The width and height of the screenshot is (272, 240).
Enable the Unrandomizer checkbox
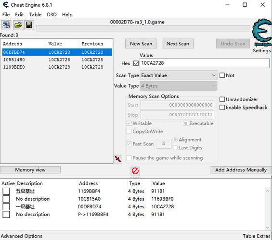(x=222, y=99)
